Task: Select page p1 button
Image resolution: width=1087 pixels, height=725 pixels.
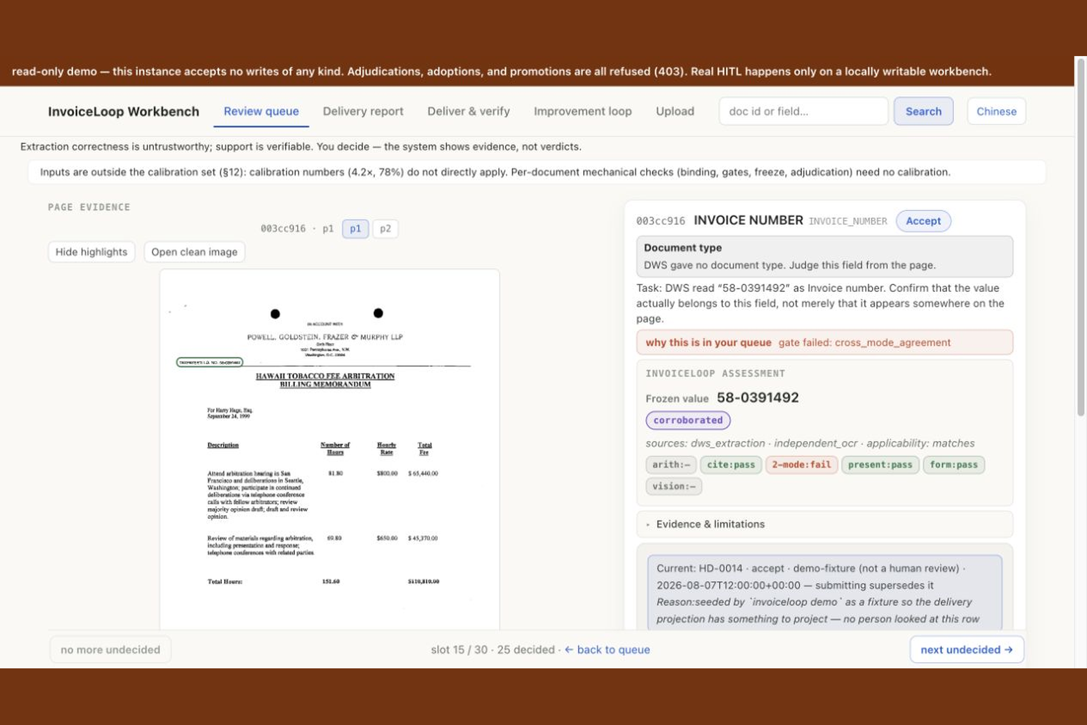Action: (x=355, y=229)
